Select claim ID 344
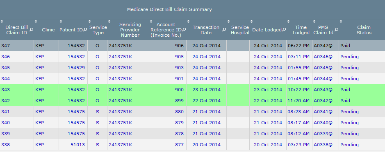 pos(5,79)
